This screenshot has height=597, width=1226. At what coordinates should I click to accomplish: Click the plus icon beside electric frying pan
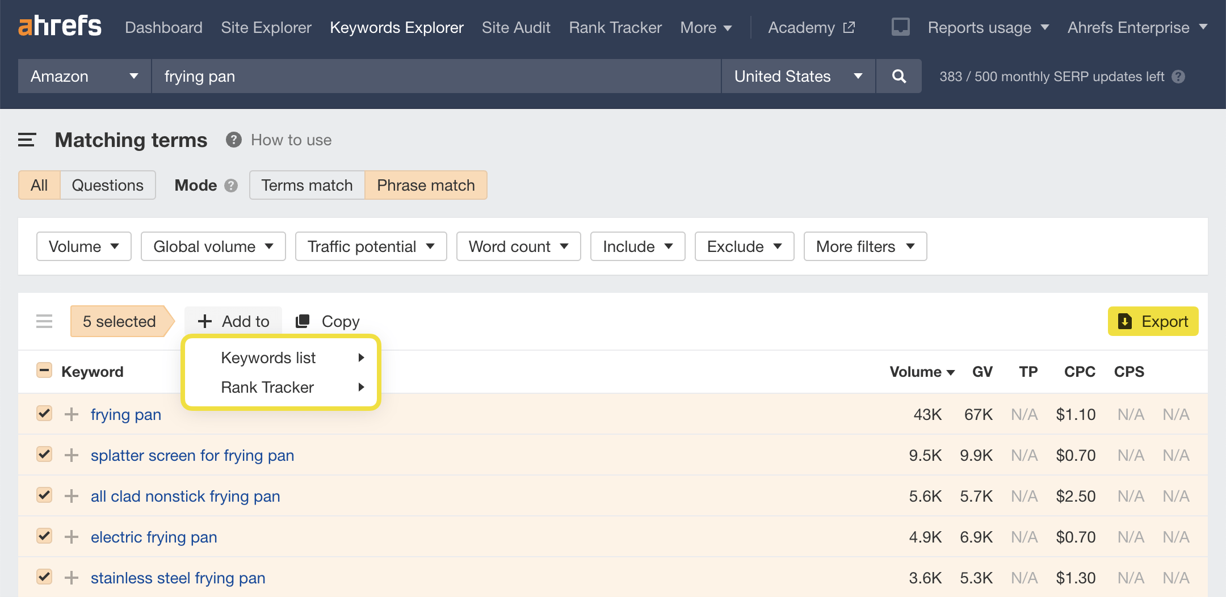coord(72,537)
